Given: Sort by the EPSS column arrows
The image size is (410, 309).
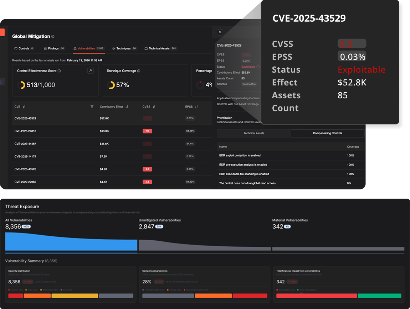Looking at the screenshot, I should click(x=196, y=107).
